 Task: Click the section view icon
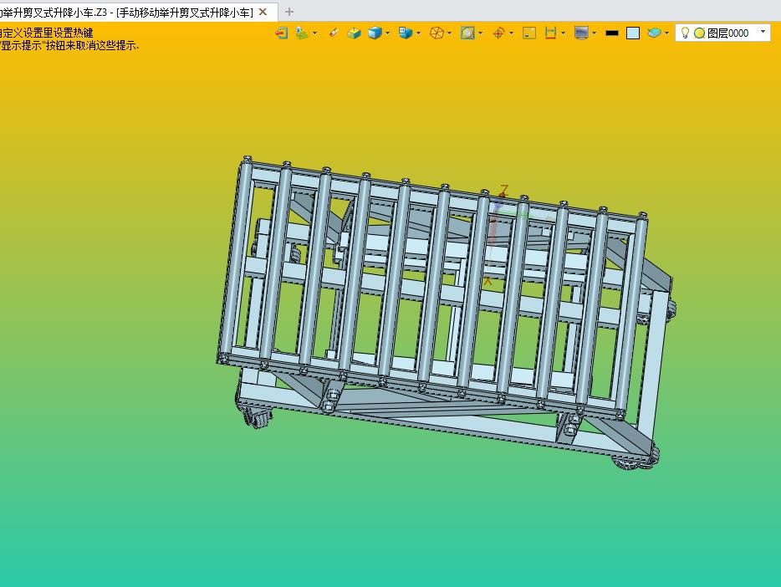[467, 33]
